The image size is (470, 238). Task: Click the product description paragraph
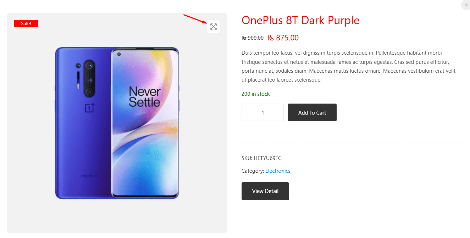tap(349, 66)
